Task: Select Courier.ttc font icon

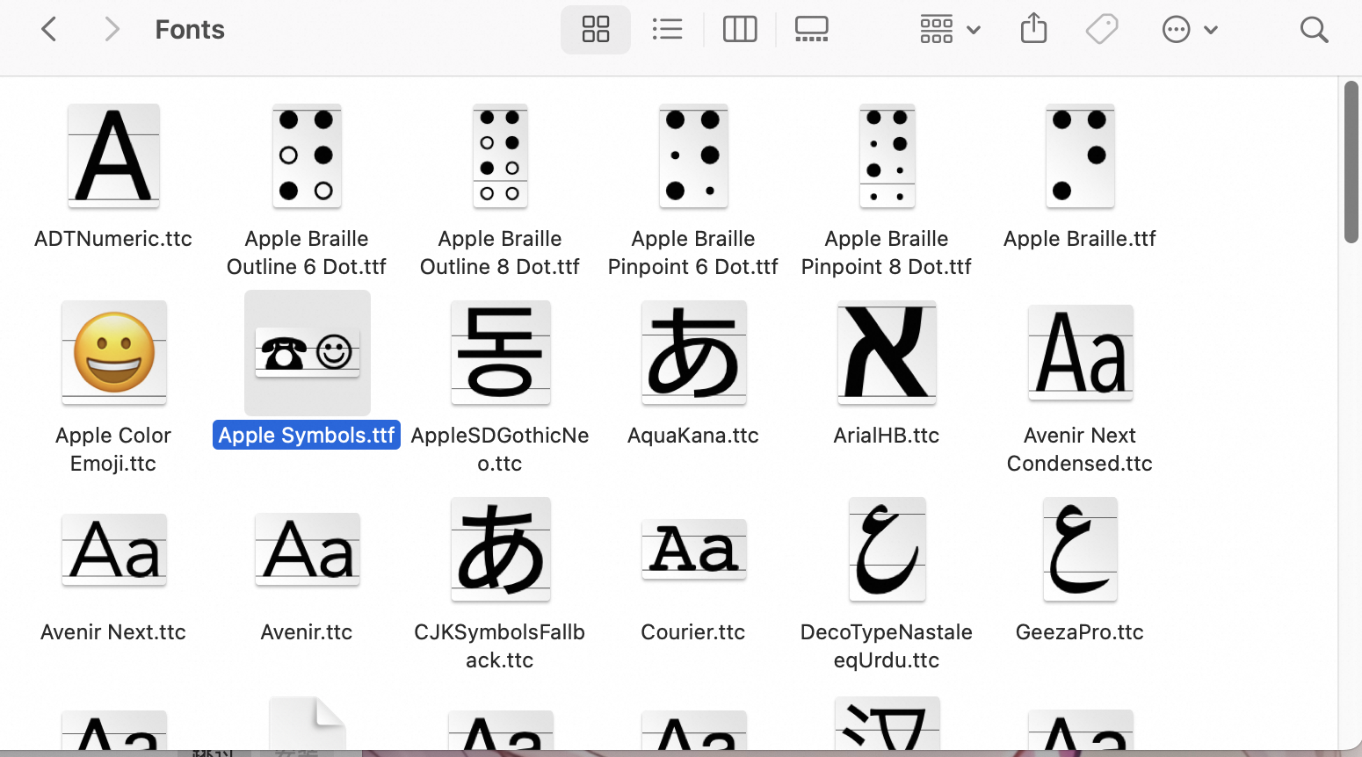Action: pos(694,550)
